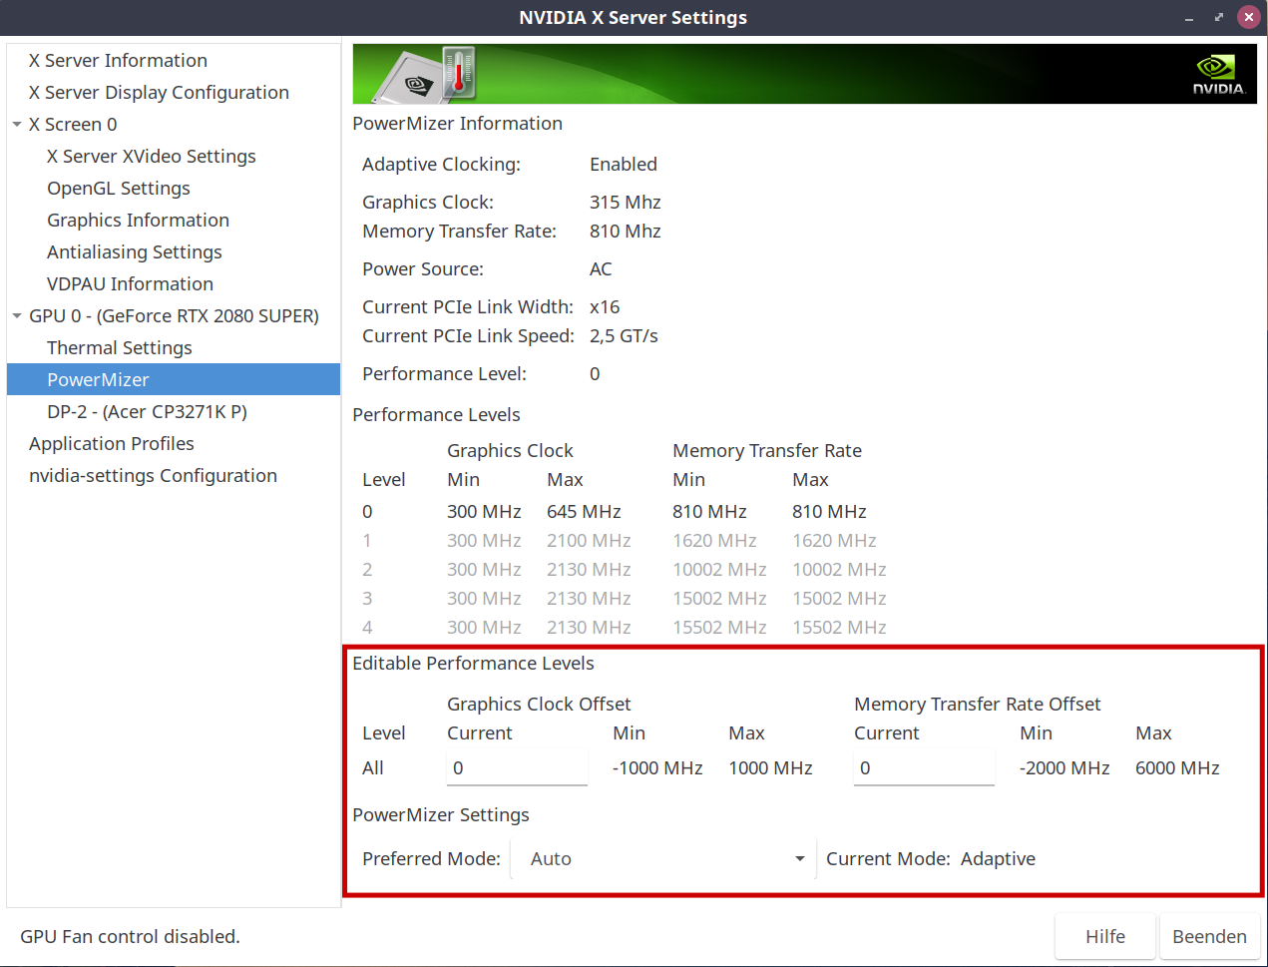Click the 645 MHz max clock in level 0

click(x=584, y=512)
